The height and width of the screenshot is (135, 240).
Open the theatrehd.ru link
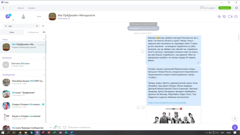point(167,103)
